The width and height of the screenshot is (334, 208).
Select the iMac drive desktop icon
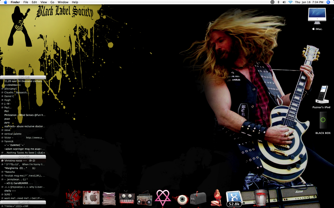click(x=317, y=19)
